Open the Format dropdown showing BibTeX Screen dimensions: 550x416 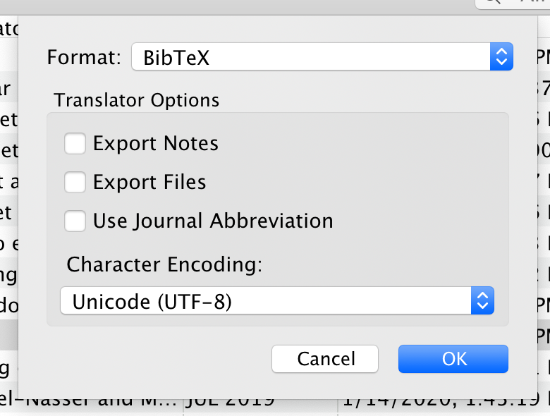point(321,57)
